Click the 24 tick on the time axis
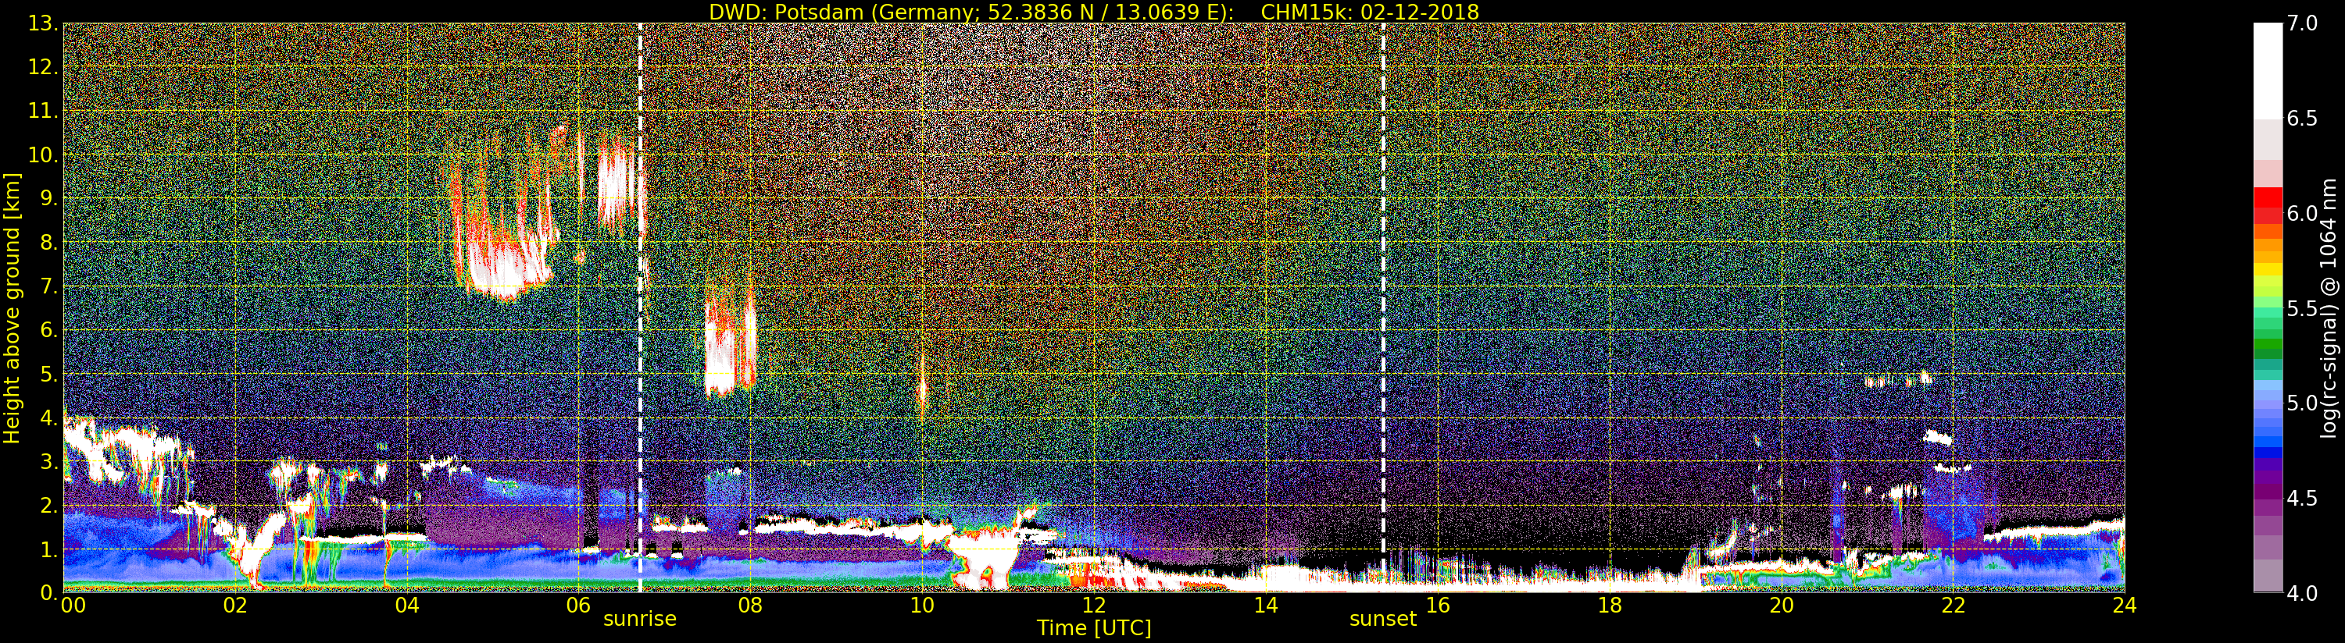 pos(2124,606)
